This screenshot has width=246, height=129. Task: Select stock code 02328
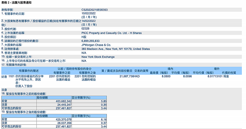point(85,28)
